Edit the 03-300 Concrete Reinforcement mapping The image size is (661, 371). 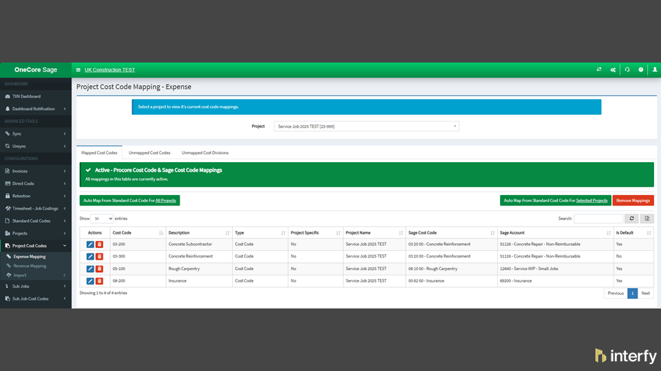(90, 256)
